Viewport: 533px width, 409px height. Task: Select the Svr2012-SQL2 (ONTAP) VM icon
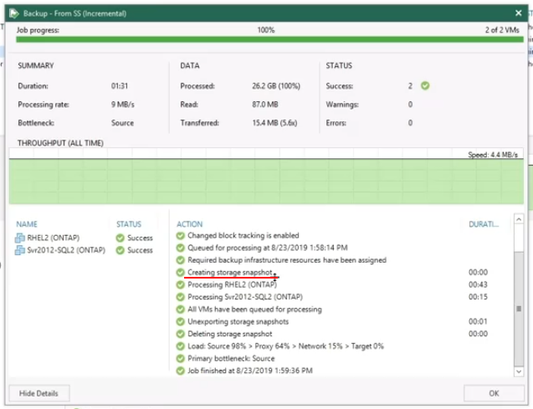pyautogui.click(x=20, y=250)
